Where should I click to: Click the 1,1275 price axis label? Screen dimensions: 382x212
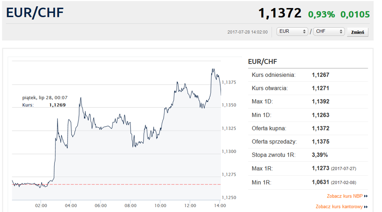pyautogui.click(x=229, y=175)
